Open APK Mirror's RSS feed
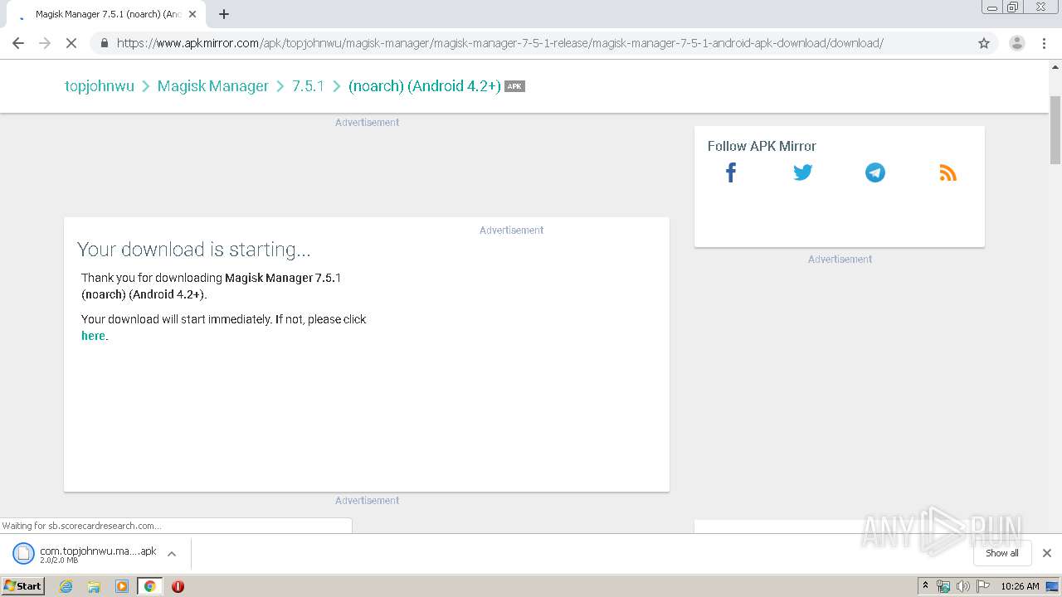 [x=948, y=172]
